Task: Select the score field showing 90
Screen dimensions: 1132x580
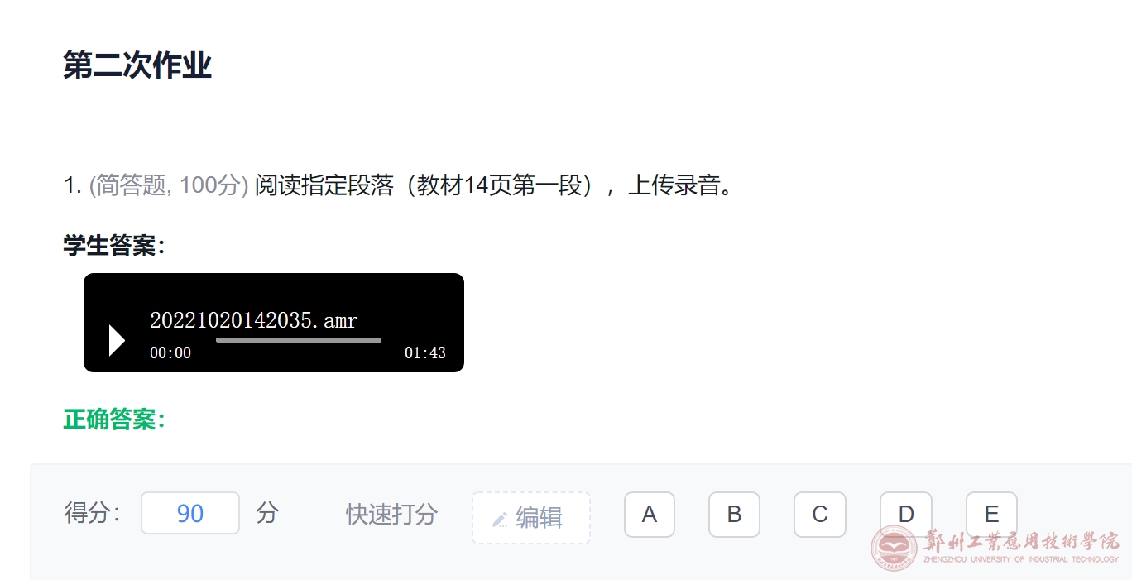Action: (190, 513)
